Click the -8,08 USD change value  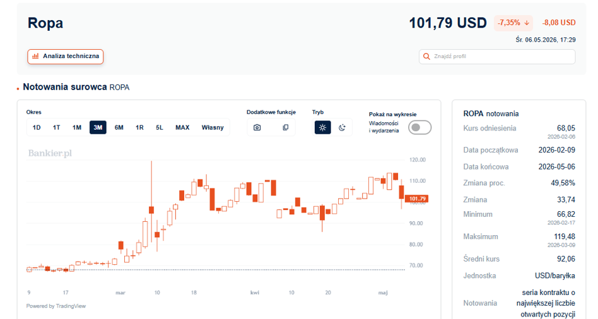[559, 23]
